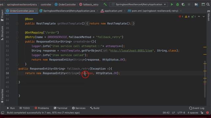Stop the running process icon
Image resolution: width=211 pixels, height=118 pixels.
(x=189, y=4)
